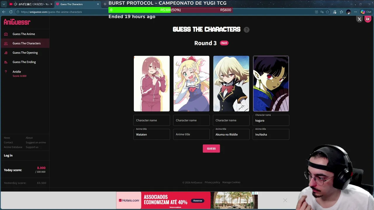The height and width of the screenshot is (210, 374).
Task: Click the Reservar button in the ad
Action: (198, 201)
